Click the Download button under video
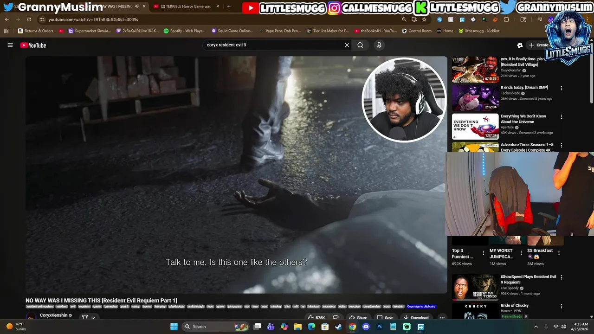594x334 pixels. point(416,318)
